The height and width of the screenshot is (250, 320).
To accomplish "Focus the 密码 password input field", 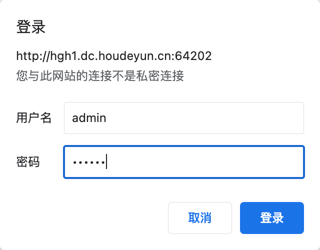I will (184, 162).
